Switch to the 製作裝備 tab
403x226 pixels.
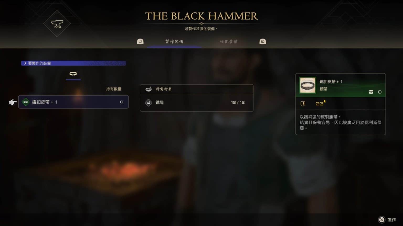click(x=174, y=42)
